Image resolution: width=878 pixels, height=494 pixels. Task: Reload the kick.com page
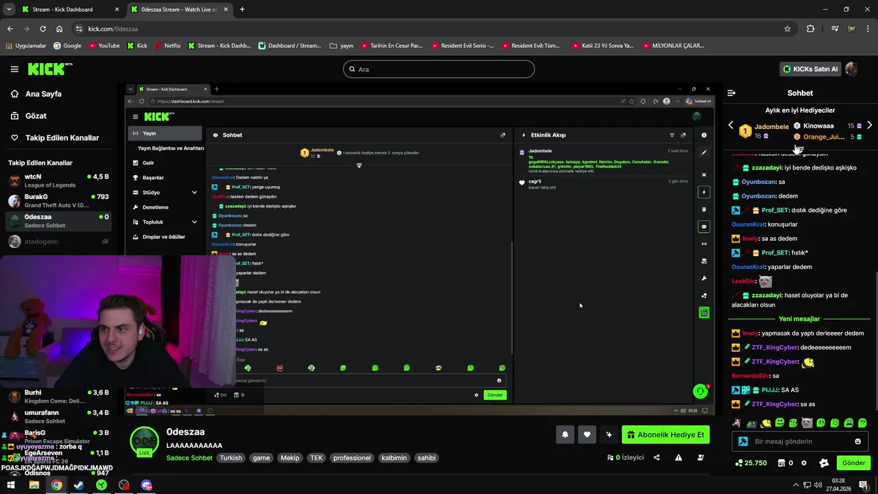pos(43,29)
